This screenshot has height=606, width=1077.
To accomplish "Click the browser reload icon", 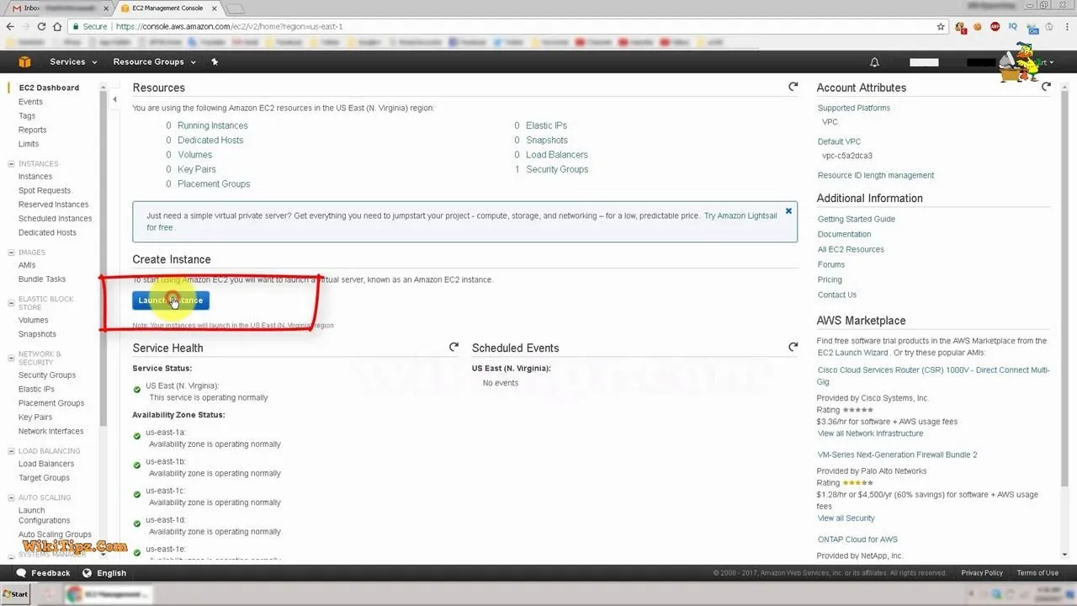I will [42, 26].
